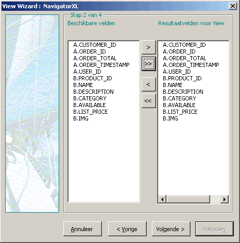
Task: Select B.DESCRIPTION in Beschikbare velden list
Action: click(94, 92)
